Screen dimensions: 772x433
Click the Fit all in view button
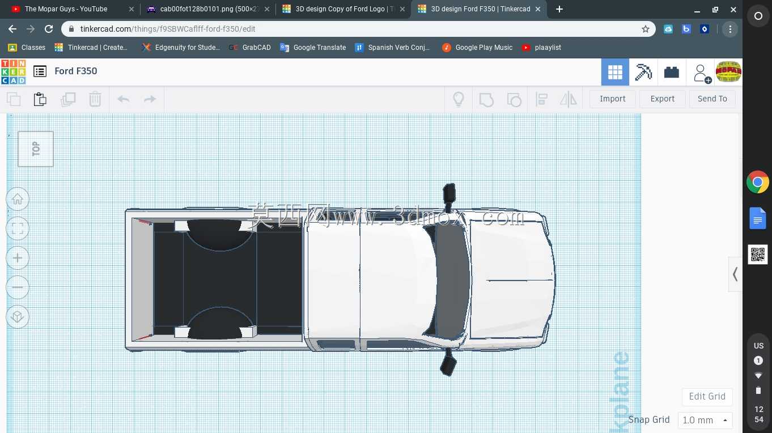point(18,228)
